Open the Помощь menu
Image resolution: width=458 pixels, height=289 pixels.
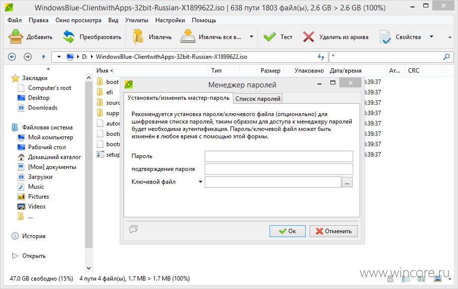[x=204, y=20]
